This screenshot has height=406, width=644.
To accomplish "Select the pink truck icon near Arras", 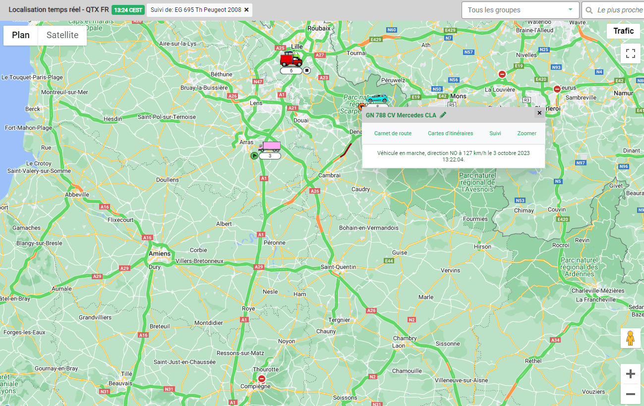I will coord(269,147).
